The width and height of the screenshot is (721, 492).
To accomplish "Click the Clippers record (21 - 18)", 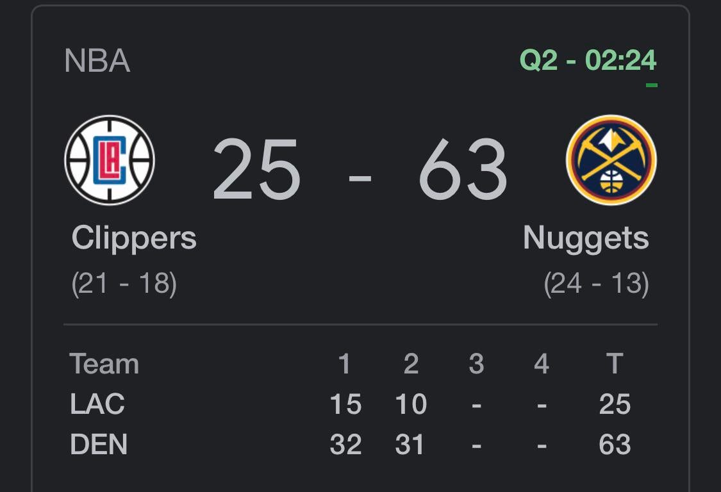I will point(124,284).
